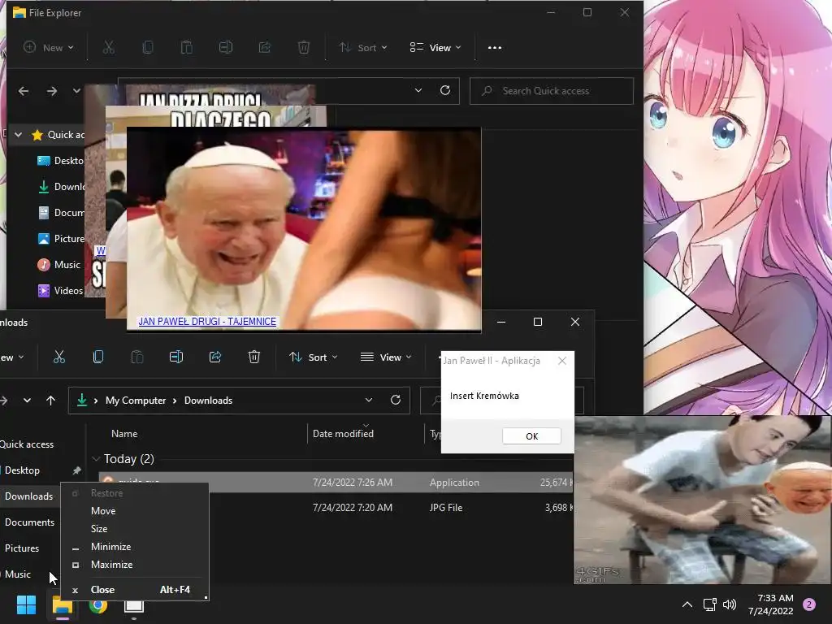
Task: Open Sort dropdown in File Explorer top window
Action: click(363, 48)
